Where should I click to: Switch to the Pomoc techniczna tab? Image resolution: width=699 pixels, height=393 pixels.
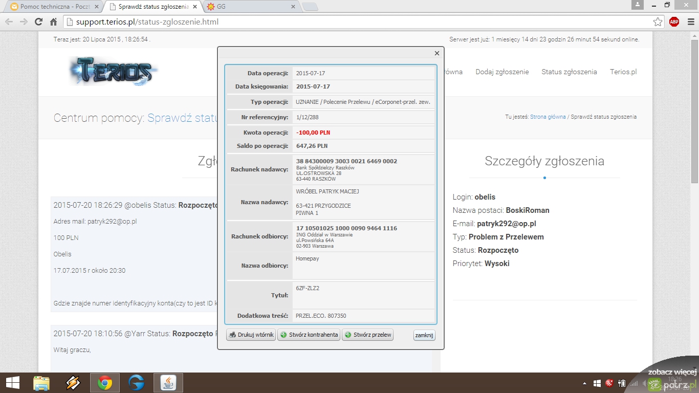pyautogui.click(x=50, y=7)
